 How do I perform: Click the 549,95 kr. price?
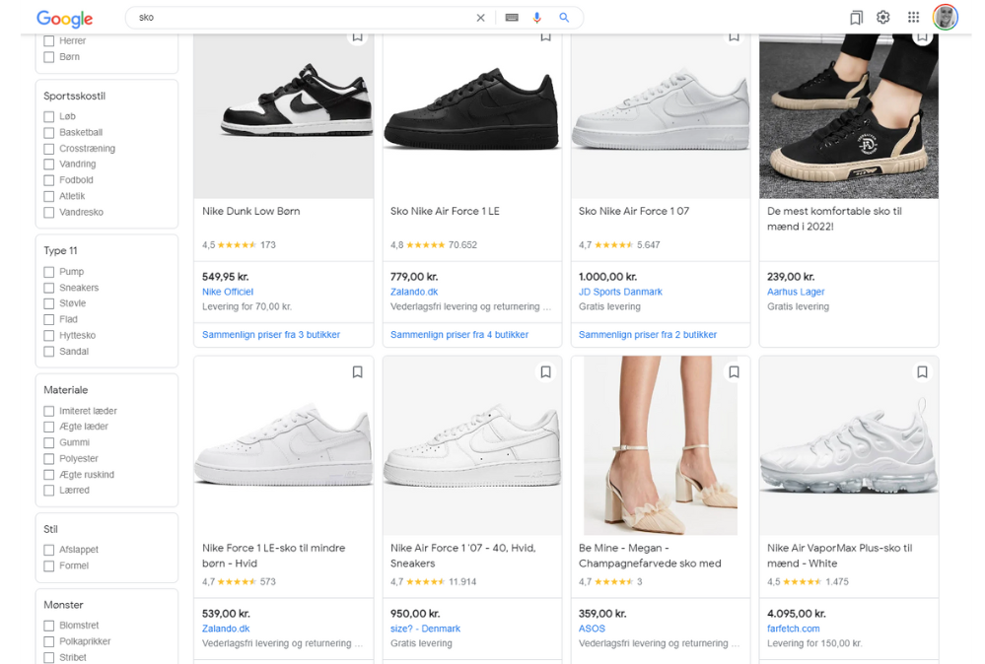[x=226, y=277]
